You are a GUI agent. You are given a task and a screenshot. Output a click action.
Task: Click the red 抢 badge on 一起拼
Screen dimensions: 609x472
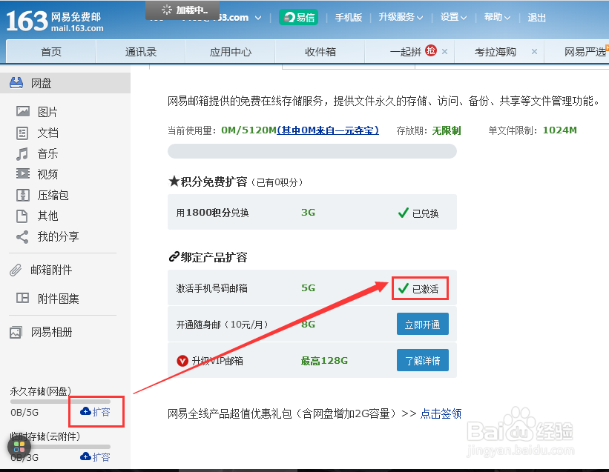(431, 50)
